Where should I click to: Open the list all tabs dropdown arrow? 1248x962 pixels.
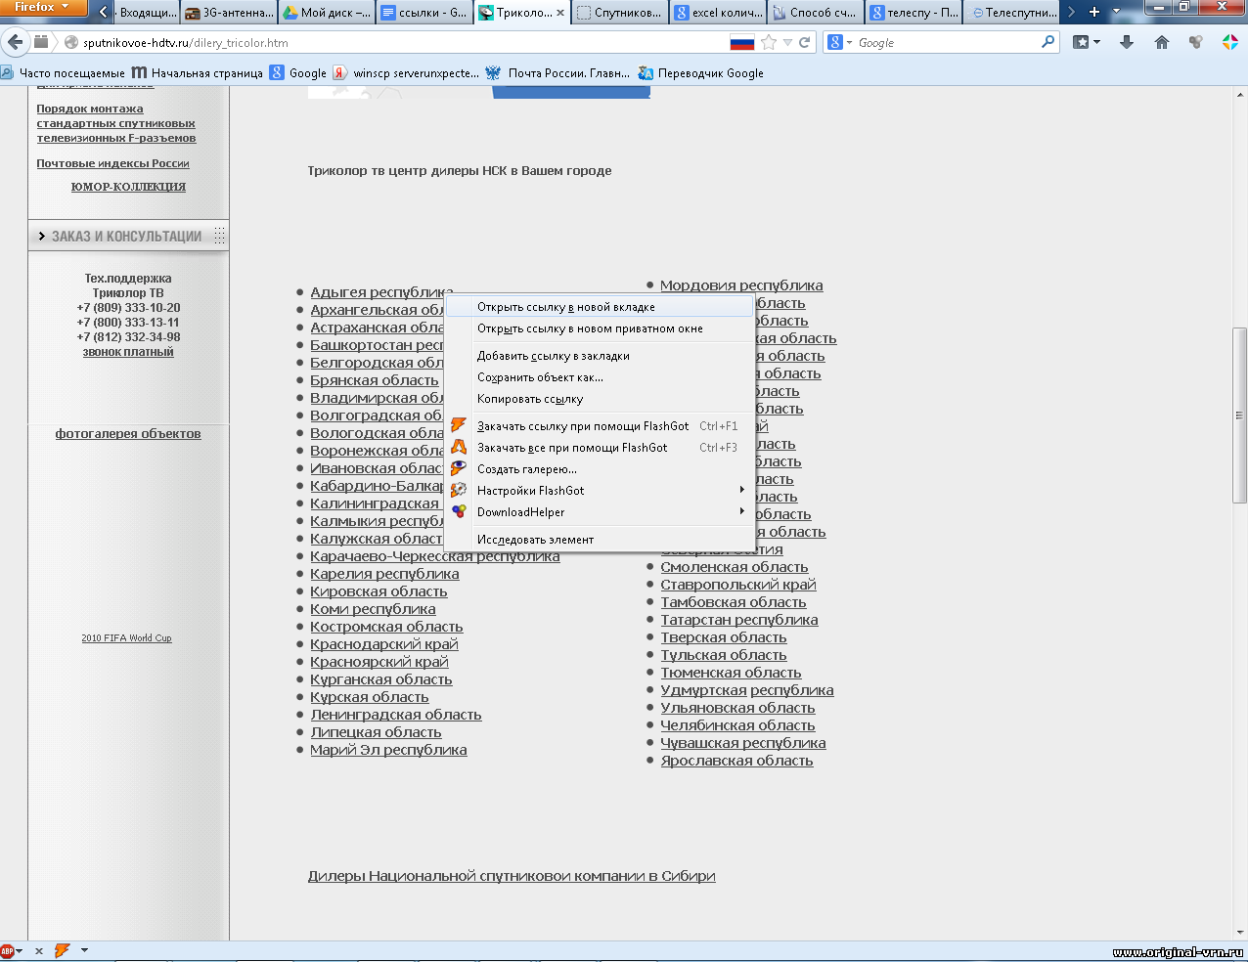pyautogui.click(x=1117, y=13)
